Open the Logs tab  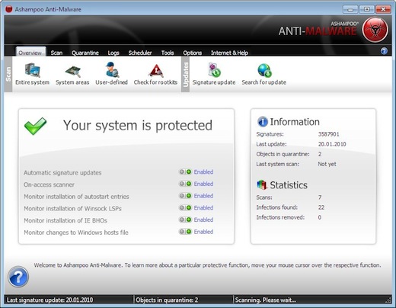click(x=113, y=53)
